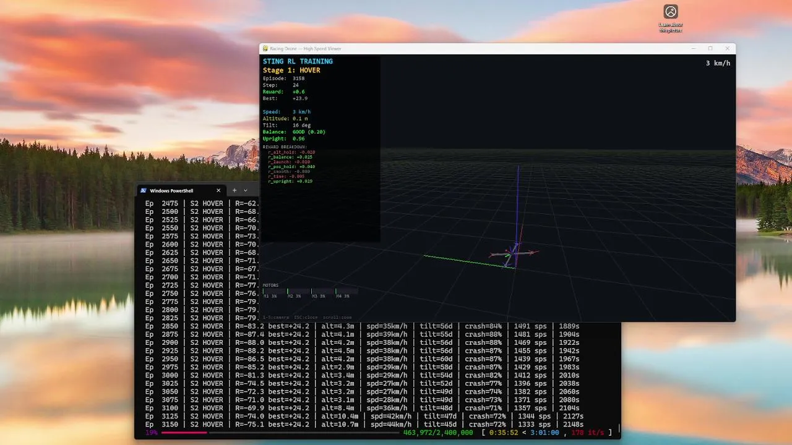Add a new PowerShell tab with plus button
The width and height of the screenshot is (792, 445).
(235, 190)
